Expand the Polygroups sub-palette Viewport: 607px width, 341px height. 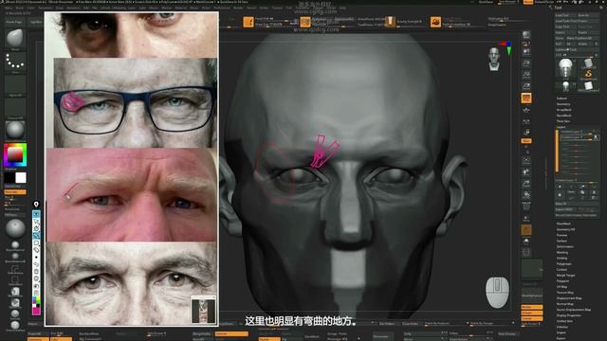click(x=564, y=264)
